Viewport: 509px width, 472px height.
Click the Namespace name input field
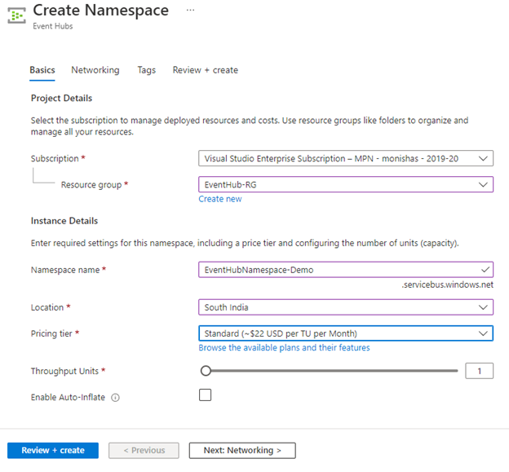(346, 270)
